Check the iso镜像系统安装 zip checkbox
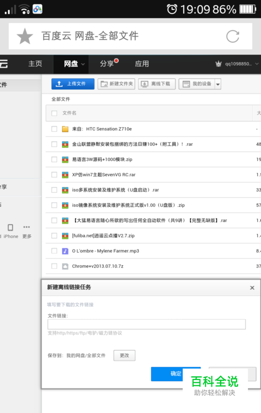This screenshot has height=413, width=261. pyautogui.click(x=54, y=205)
